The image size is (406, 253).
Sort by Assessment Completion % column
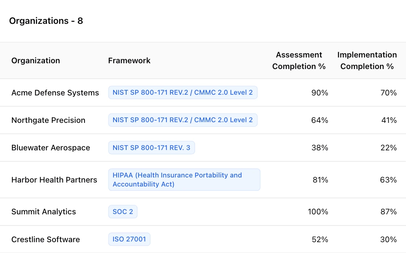299,61
